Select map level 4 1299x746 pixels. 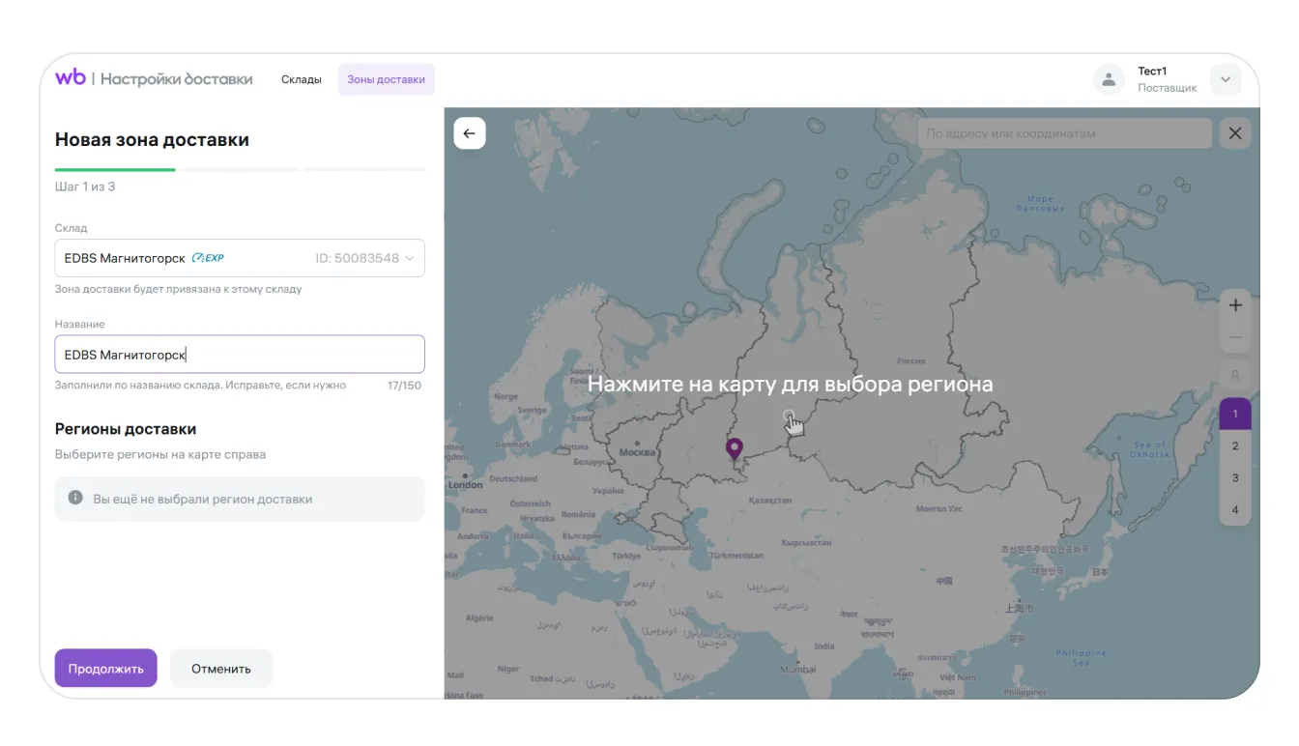1234,509
